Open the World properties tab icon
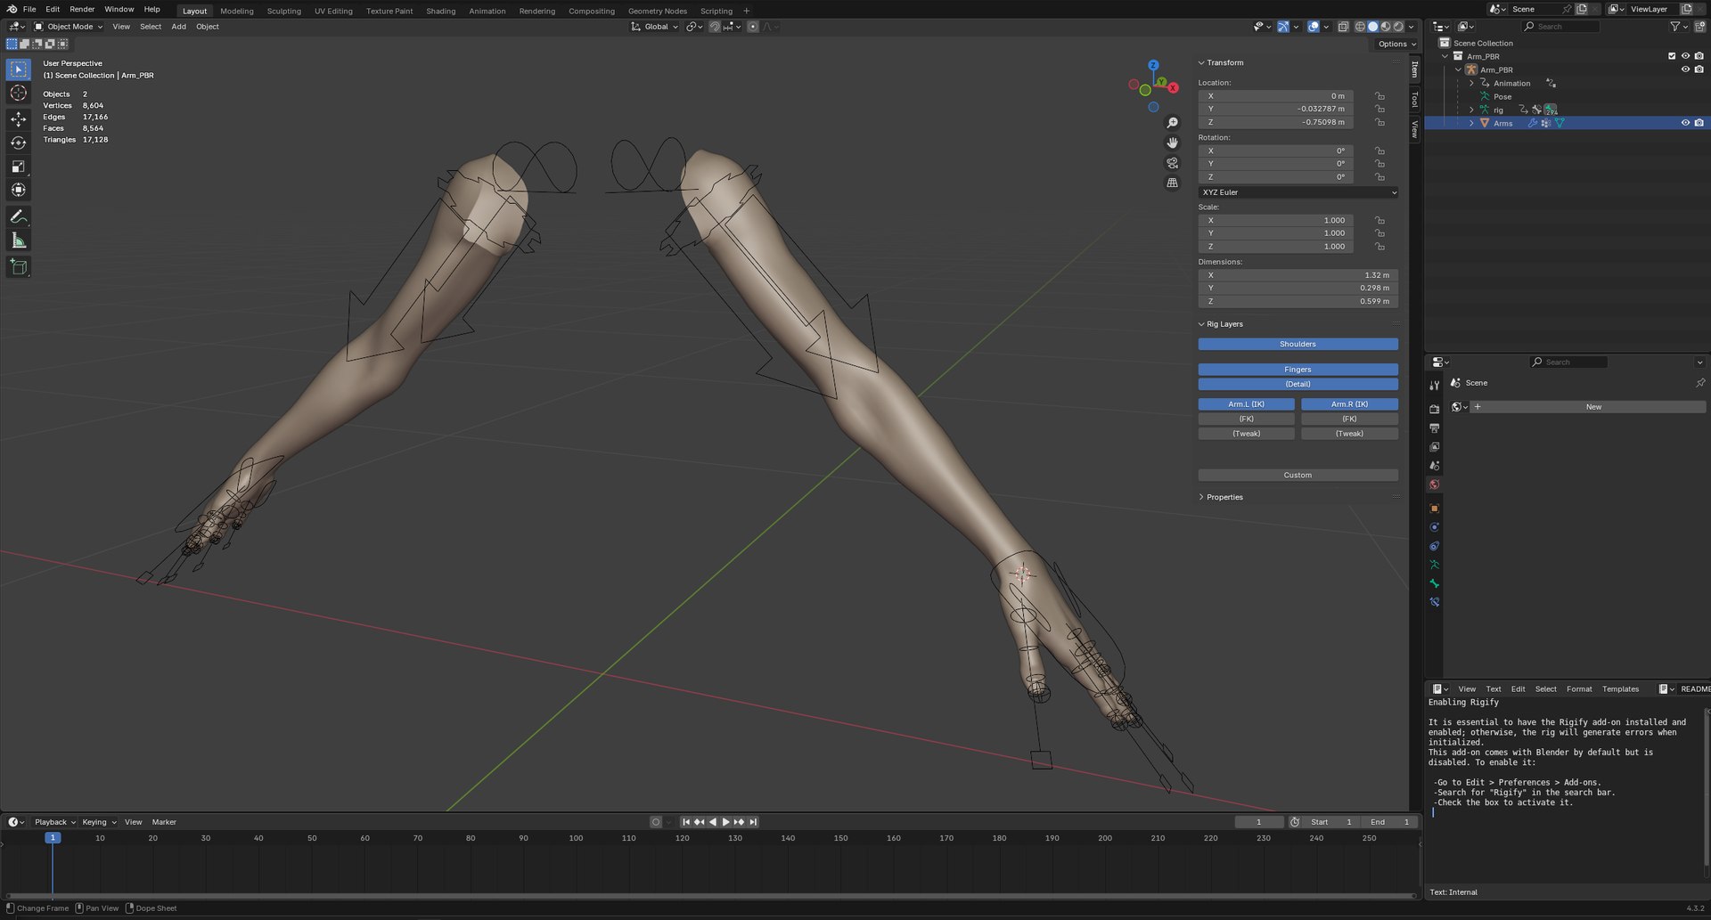The image size is (1711, 920). tap(1434, 484)
